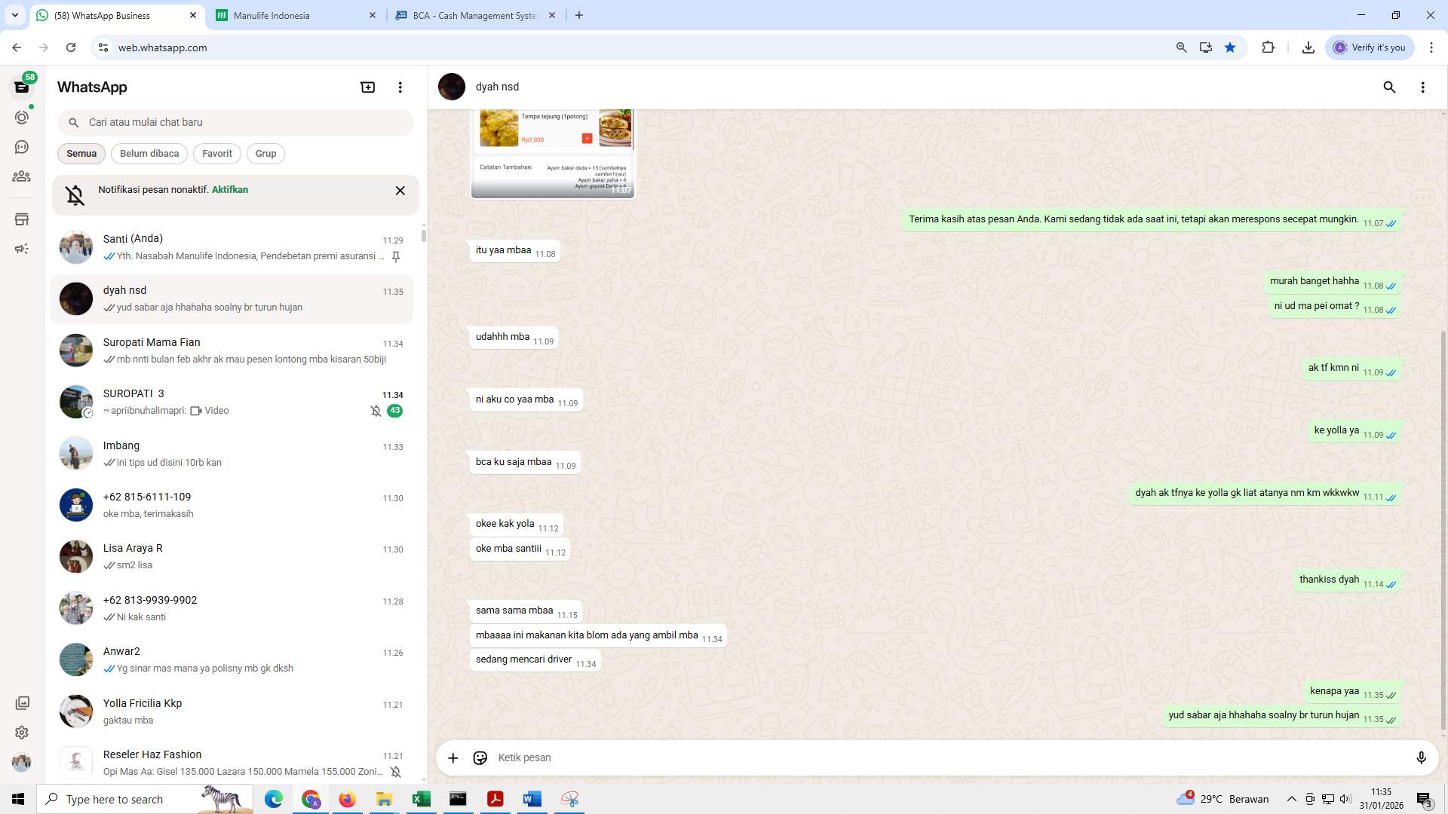Image resolution: width=1448 pixels, height=814 pixels.
Task: Open the WhatsApp sidebar overflow menu
Action: (x=400, y=87)
